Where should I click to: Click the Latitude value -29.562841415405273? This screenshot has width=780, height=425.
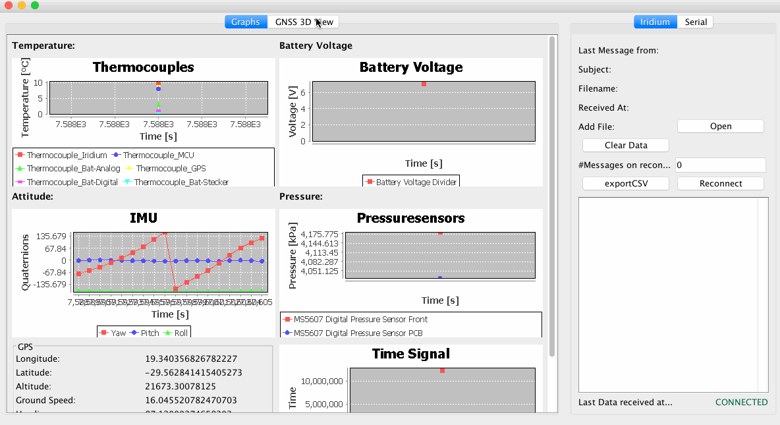[x=194, y=373]
